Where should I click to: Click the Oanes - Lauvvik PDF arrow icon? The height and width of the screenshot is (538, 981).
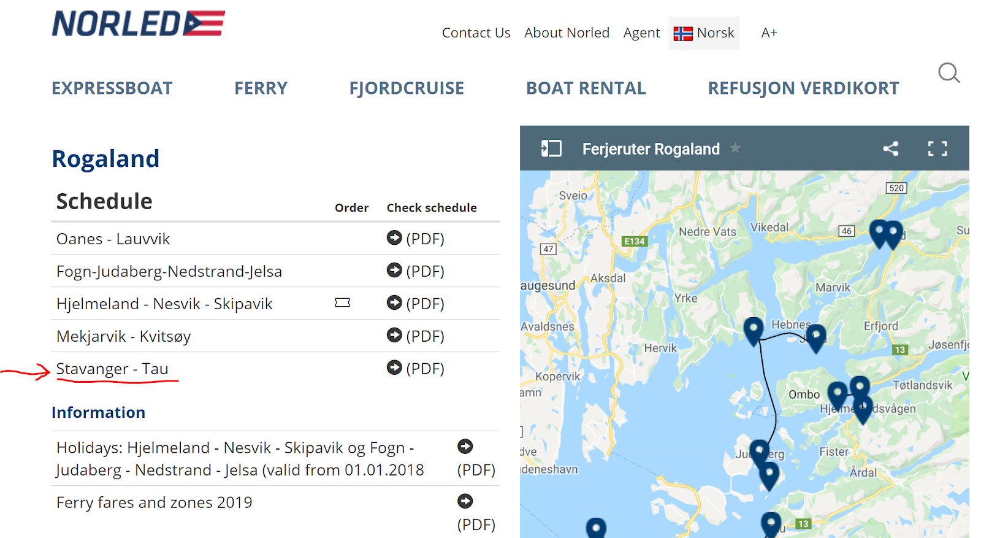point(394,237)
